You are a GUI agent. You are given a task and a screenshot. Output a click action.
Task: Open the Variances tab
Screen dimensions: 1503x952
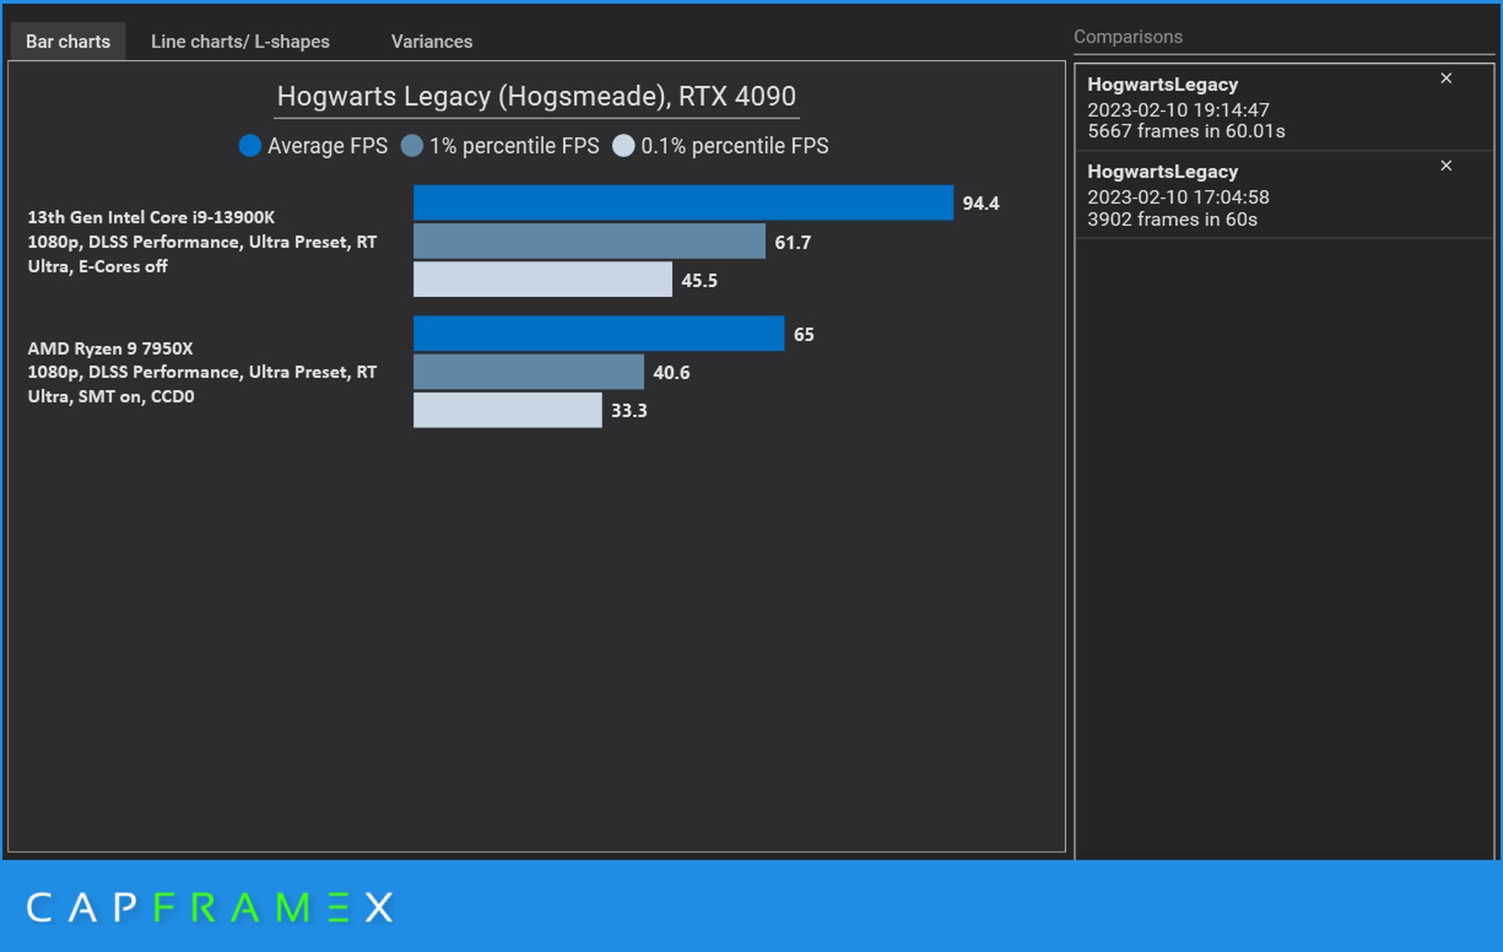click(x=431, y=41)
